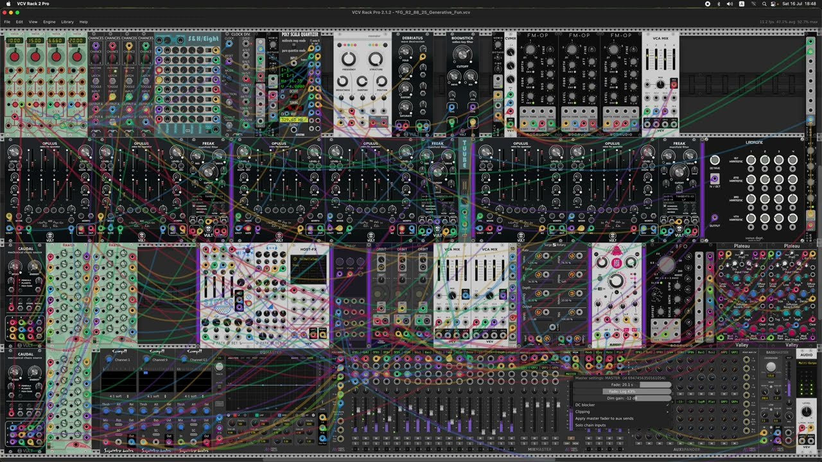Click the MIX knob on top-row VCA MIX
Viewport: 822px width, 462px height.
click(x=660, y=84)
